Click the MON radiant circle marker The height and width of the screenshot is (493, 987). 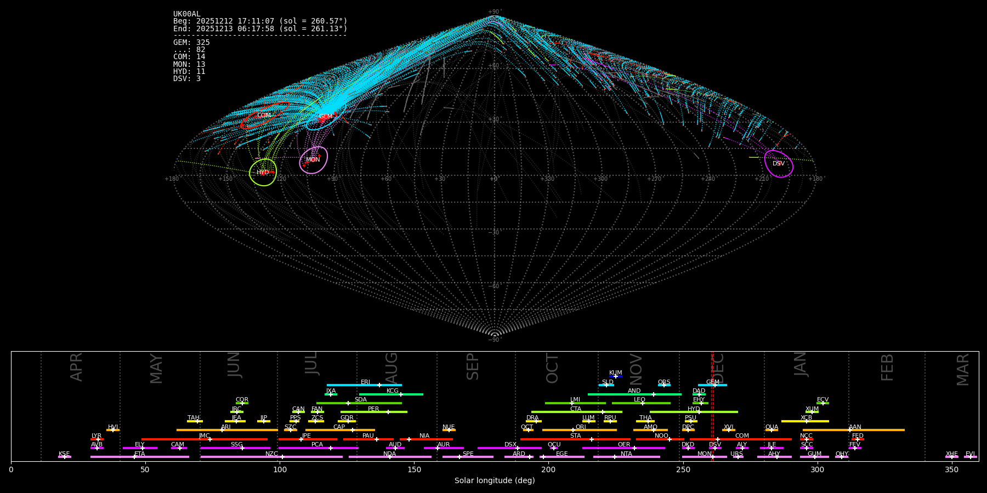[x=313, y=160]
